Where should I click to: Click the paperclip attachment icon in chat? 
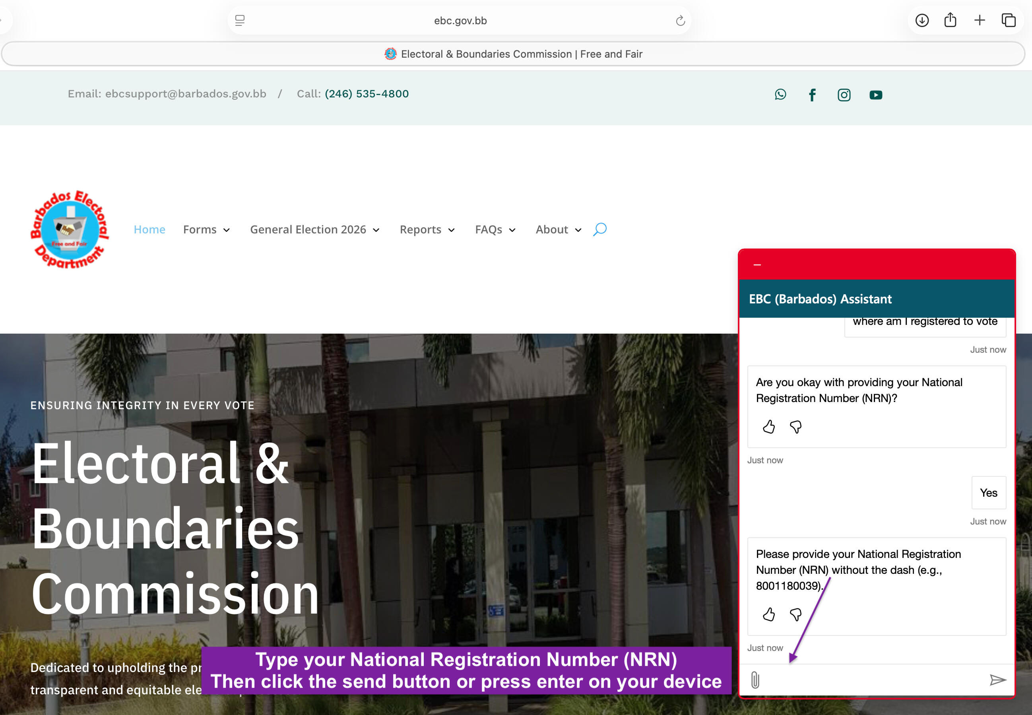(x=755, y=680)
